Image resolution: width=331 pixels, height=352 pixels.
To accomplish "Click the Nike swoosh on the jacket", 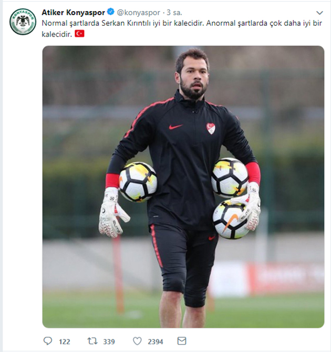I will click(175, 127).
